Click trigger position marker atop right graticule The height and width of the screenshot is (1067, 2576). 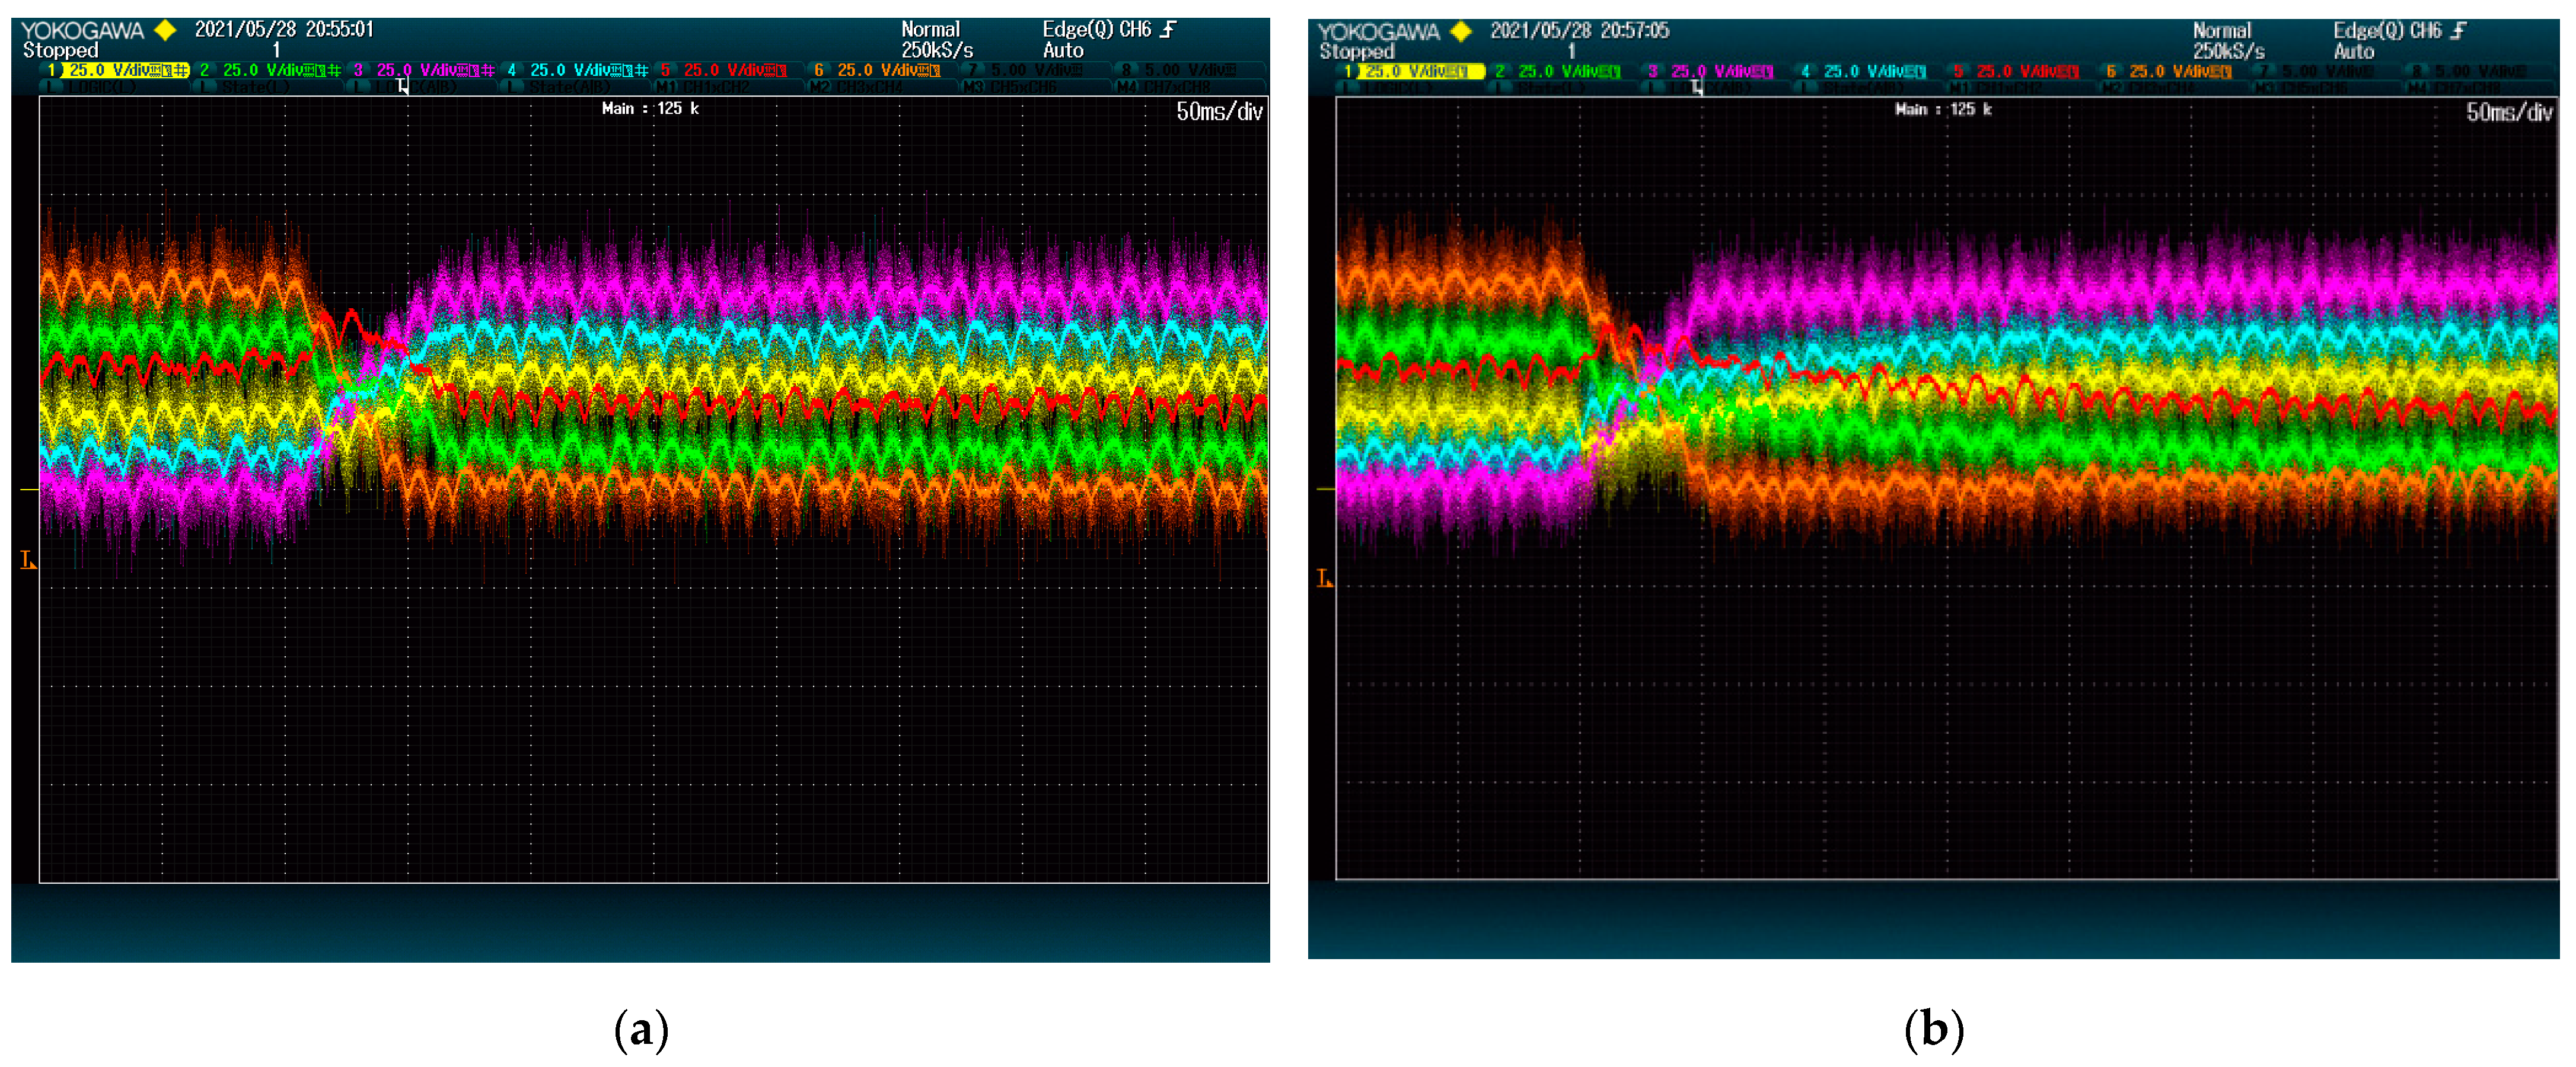coord(1697,88)
